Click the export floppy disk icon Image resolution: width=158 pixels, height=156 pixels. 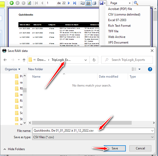tap(101, 3)
